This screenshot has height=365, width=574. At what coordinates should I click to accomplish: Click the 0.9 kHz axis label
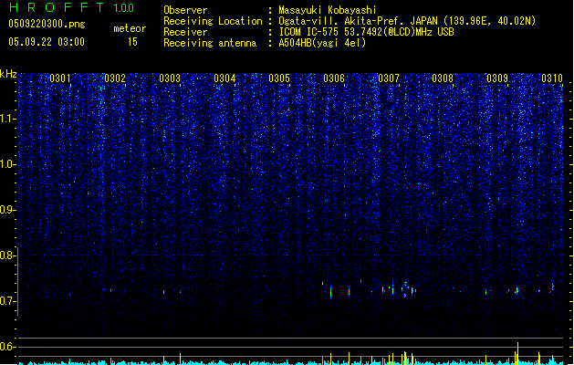[7, 210]
